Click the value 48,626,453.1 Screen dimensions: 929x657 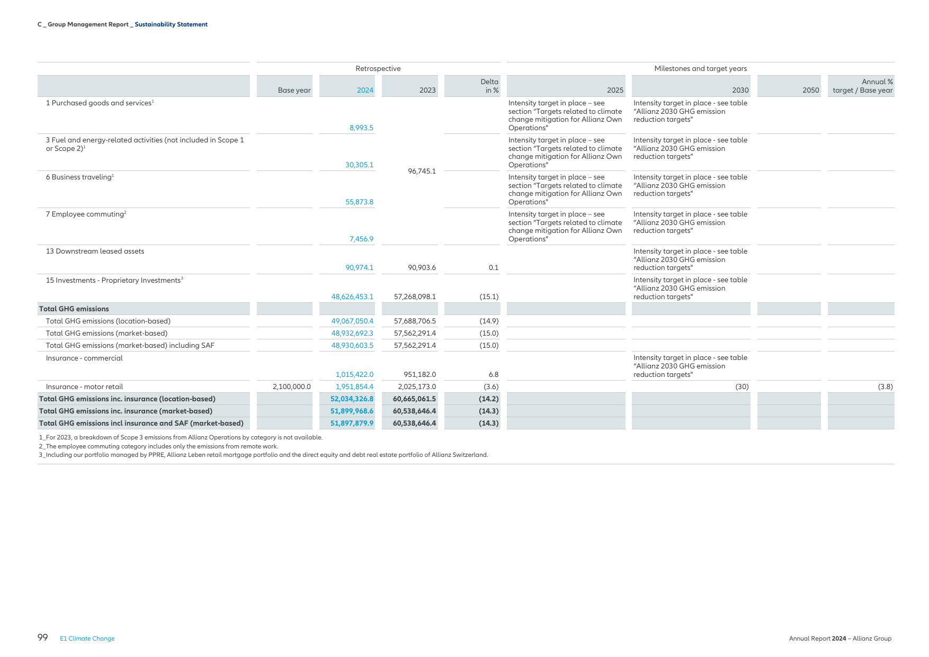(x=352, y=296)
